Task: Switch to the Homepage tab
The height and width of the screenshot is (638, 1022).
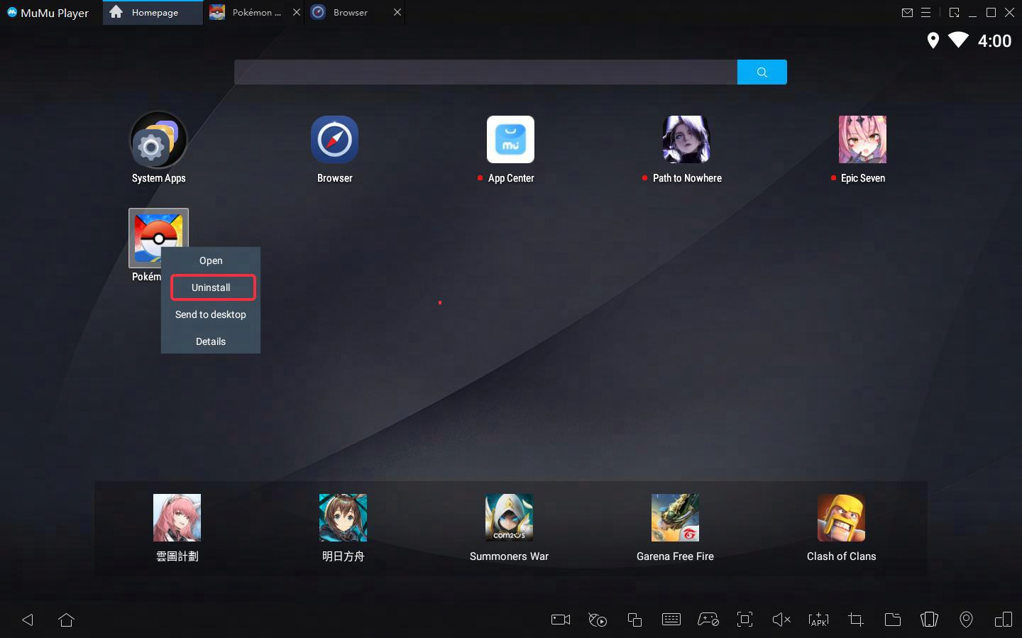Action: 153,12
